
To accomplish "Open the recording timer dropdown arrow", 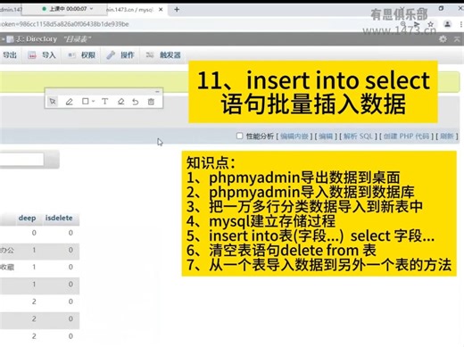I will tap(91, 9).
